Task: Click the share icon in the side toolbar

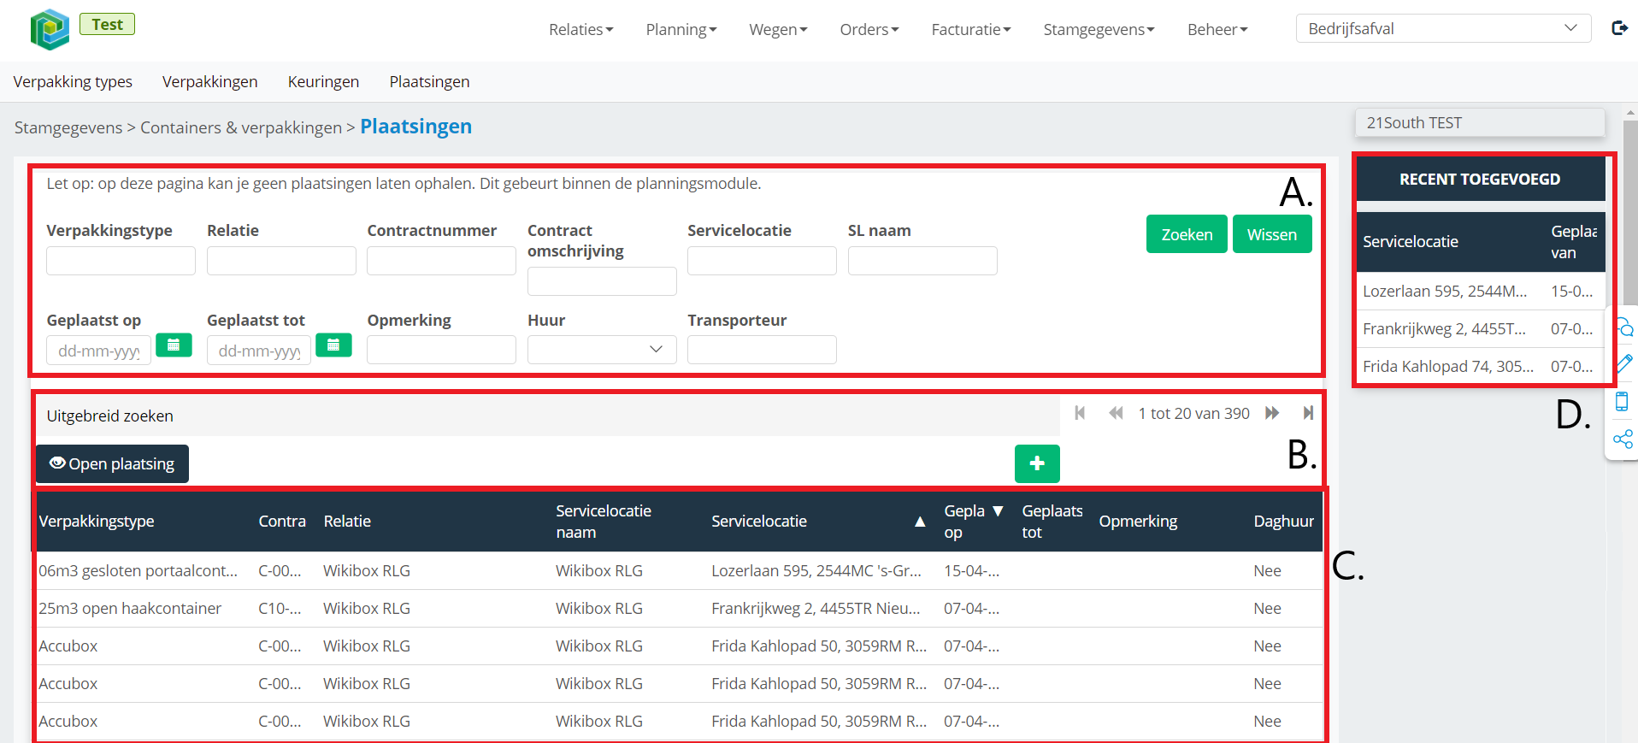Action: tap(1623, 439)
